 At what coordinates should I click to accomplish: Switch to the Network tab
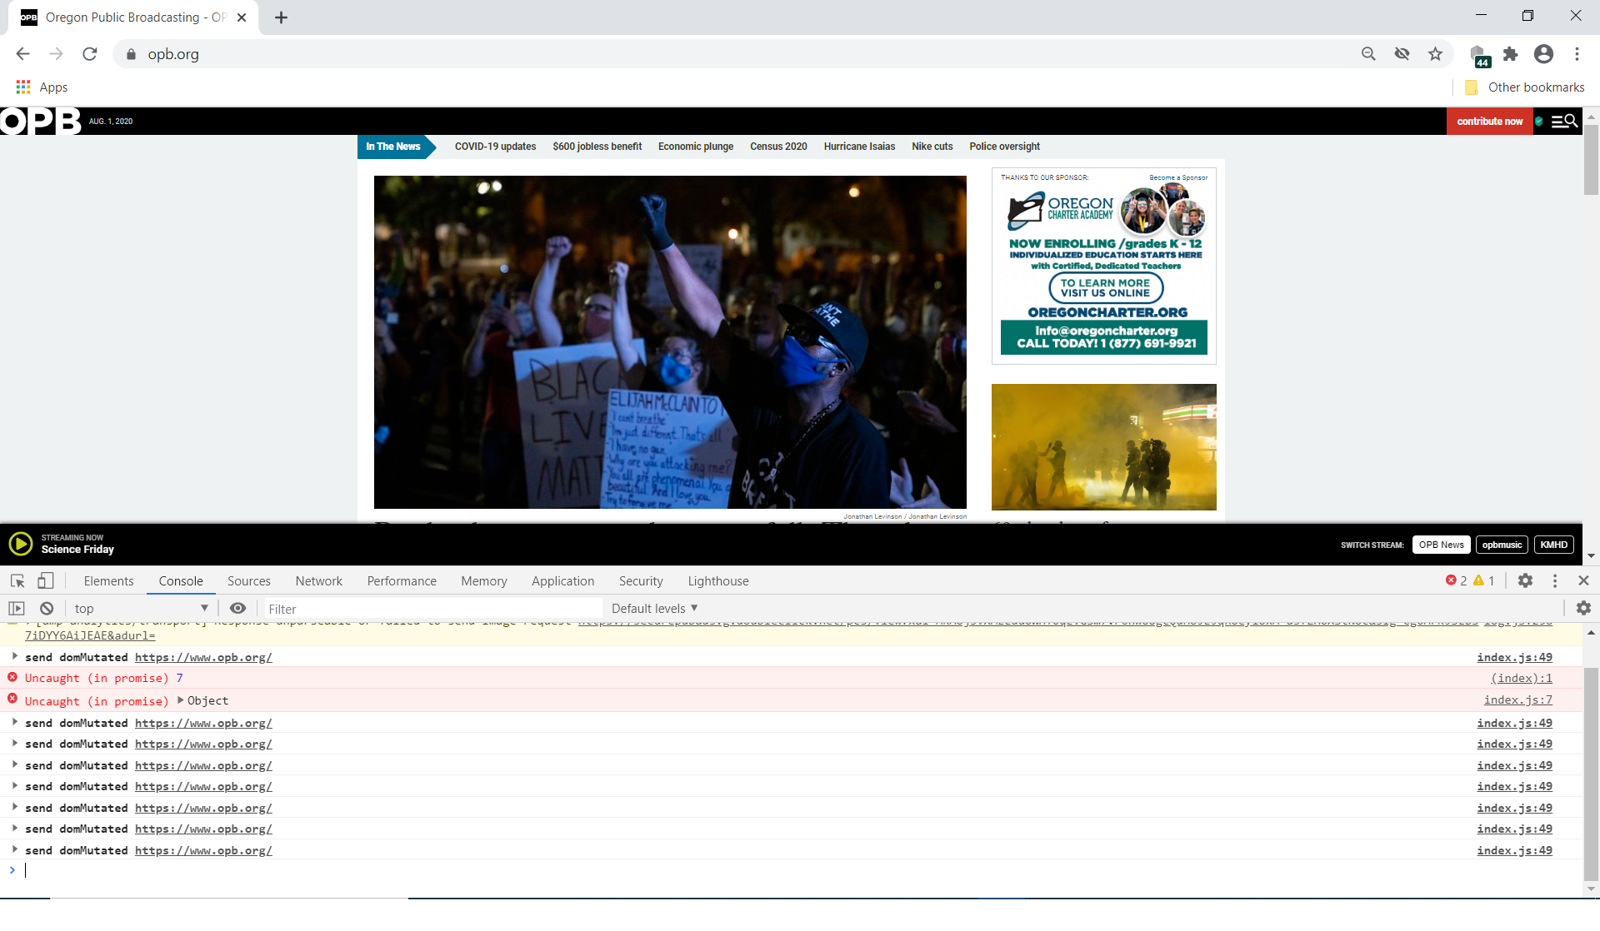tap(318, 581)
